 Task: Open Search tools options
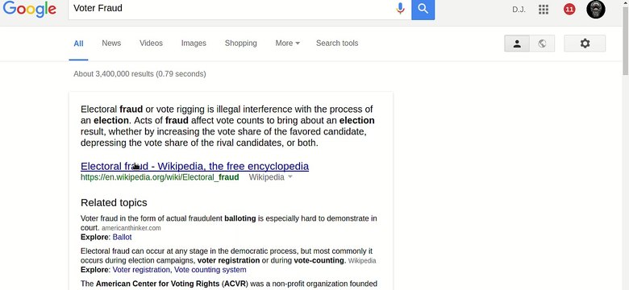tap(337, 43)
